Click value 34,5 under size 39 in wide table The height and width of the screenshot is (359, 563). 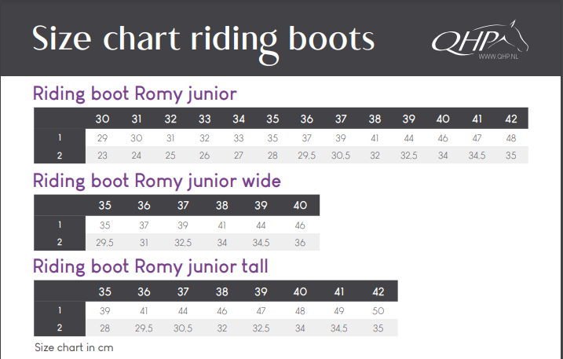tap(261, 243)
